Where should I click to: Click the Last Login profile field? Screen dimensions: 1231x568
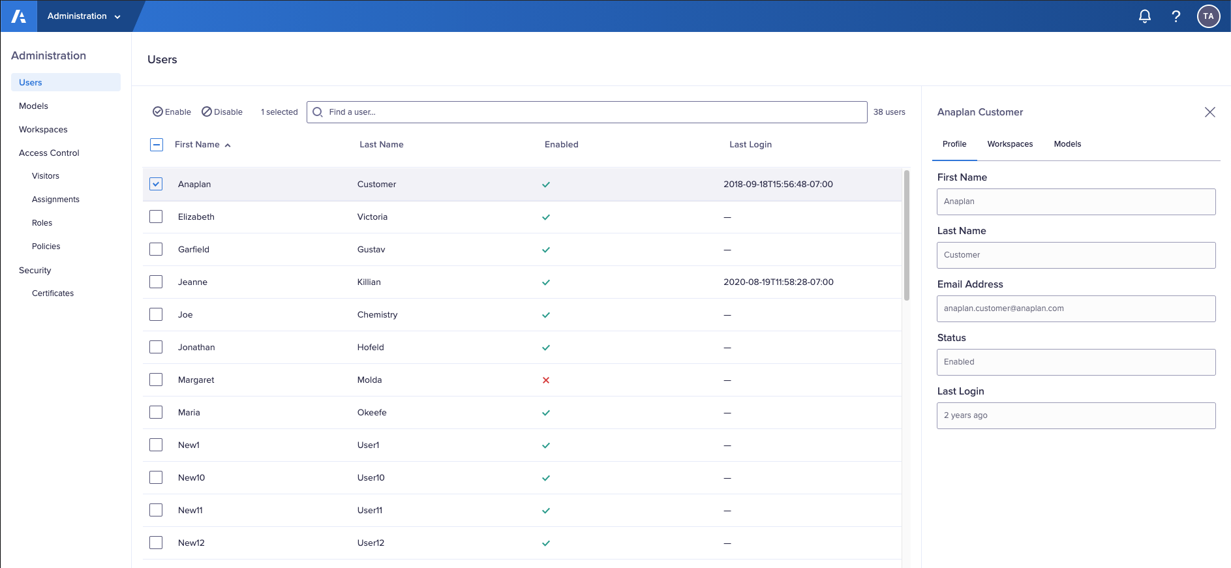click(1076, 415)
